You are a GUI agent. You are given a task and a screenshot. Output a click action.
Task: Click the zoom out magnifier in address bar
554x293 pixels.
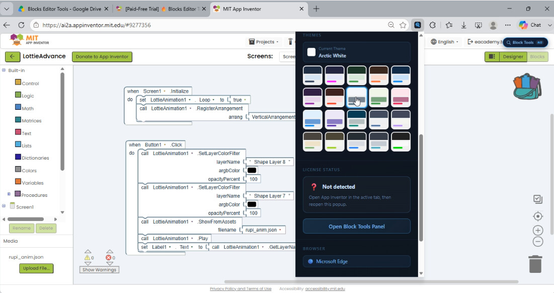coord(391,25)
